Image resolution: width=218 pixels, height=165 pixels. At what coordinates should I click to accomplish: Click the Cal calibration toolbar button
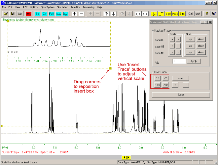pyautogui.click(x=191, y=14)
